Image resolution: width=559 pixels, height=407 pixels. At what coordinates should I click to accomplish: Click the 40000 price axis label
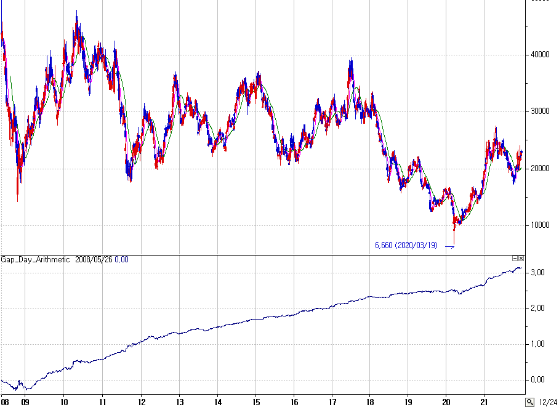tap(540, 55)
